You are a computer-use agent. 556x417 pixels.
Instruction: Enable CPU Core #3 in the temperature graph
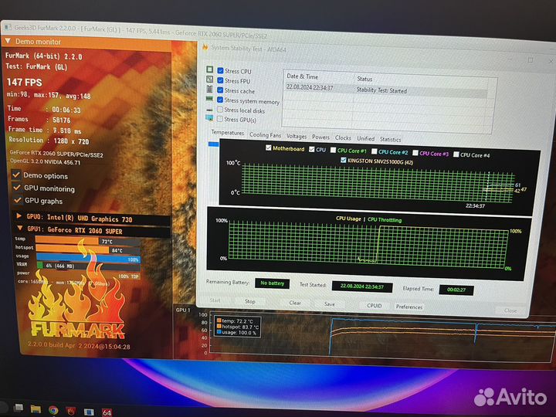tap(415, 153)
